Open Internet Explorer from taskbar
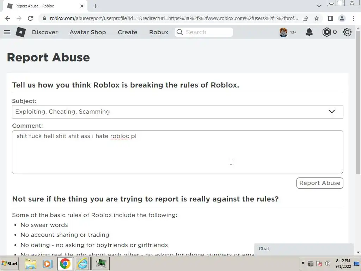 click(82, 264)
